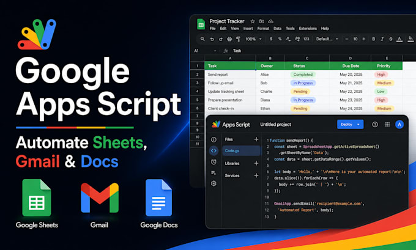
Task: Open the name box A1 dropdown
Action: point(215,51)
